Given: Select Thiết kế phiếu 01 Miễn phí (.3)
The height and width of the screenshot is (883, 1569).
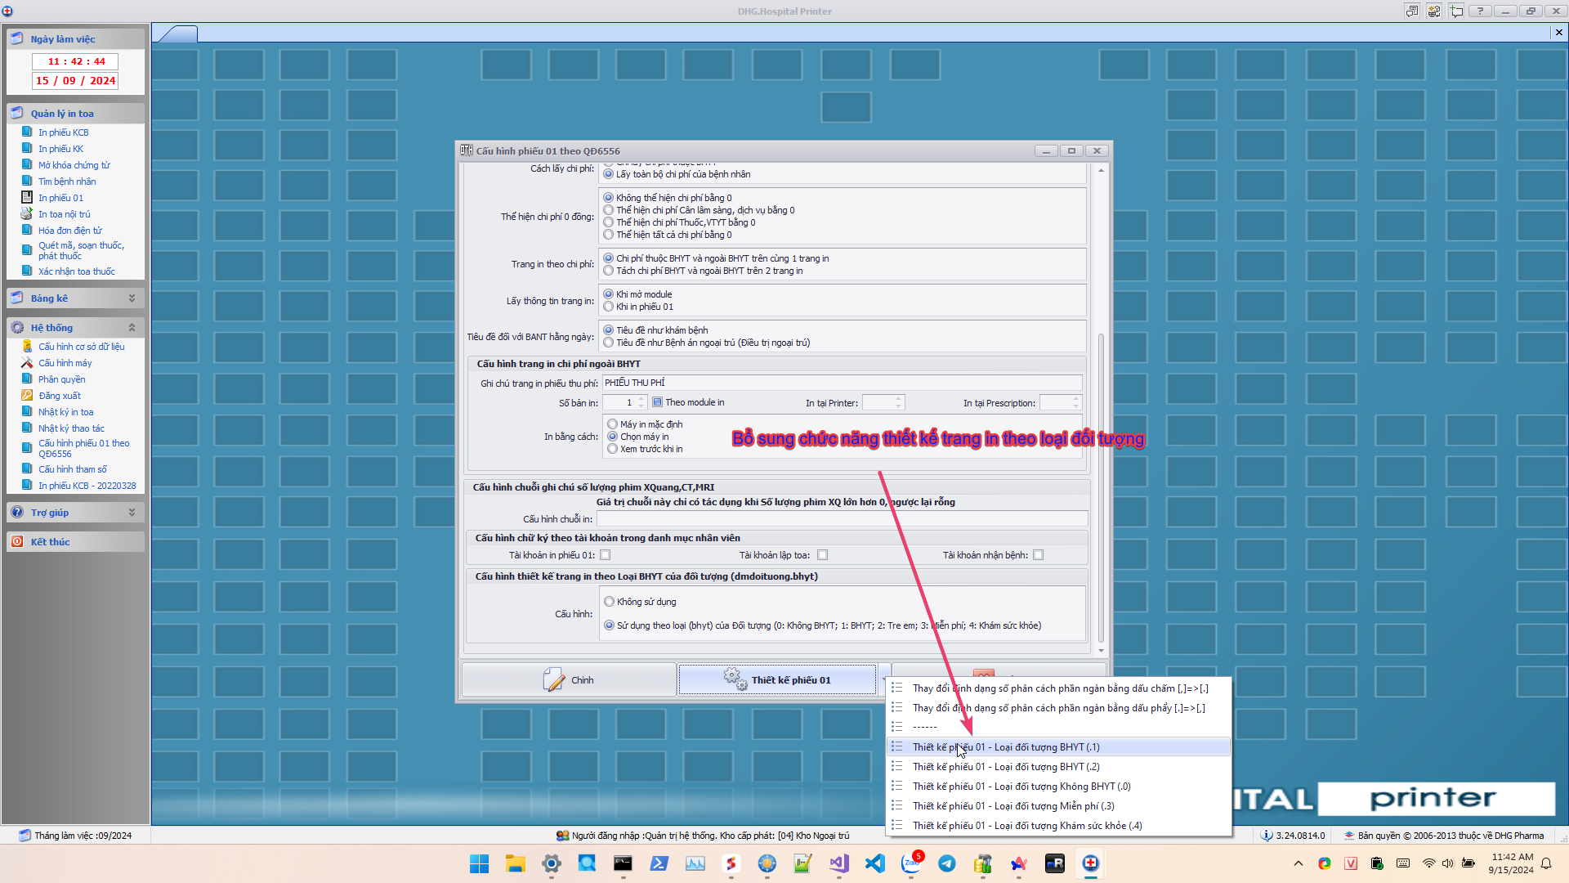Looking at the screenshot, I should (1013, 806).
